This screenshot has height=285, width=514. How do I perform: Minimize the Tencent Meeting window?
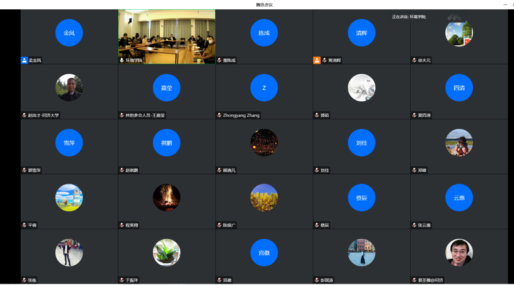pyautogui.click(x=505, y=4)
